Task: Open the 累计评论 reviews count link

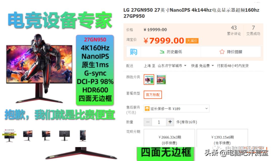Action: point(234,30)
